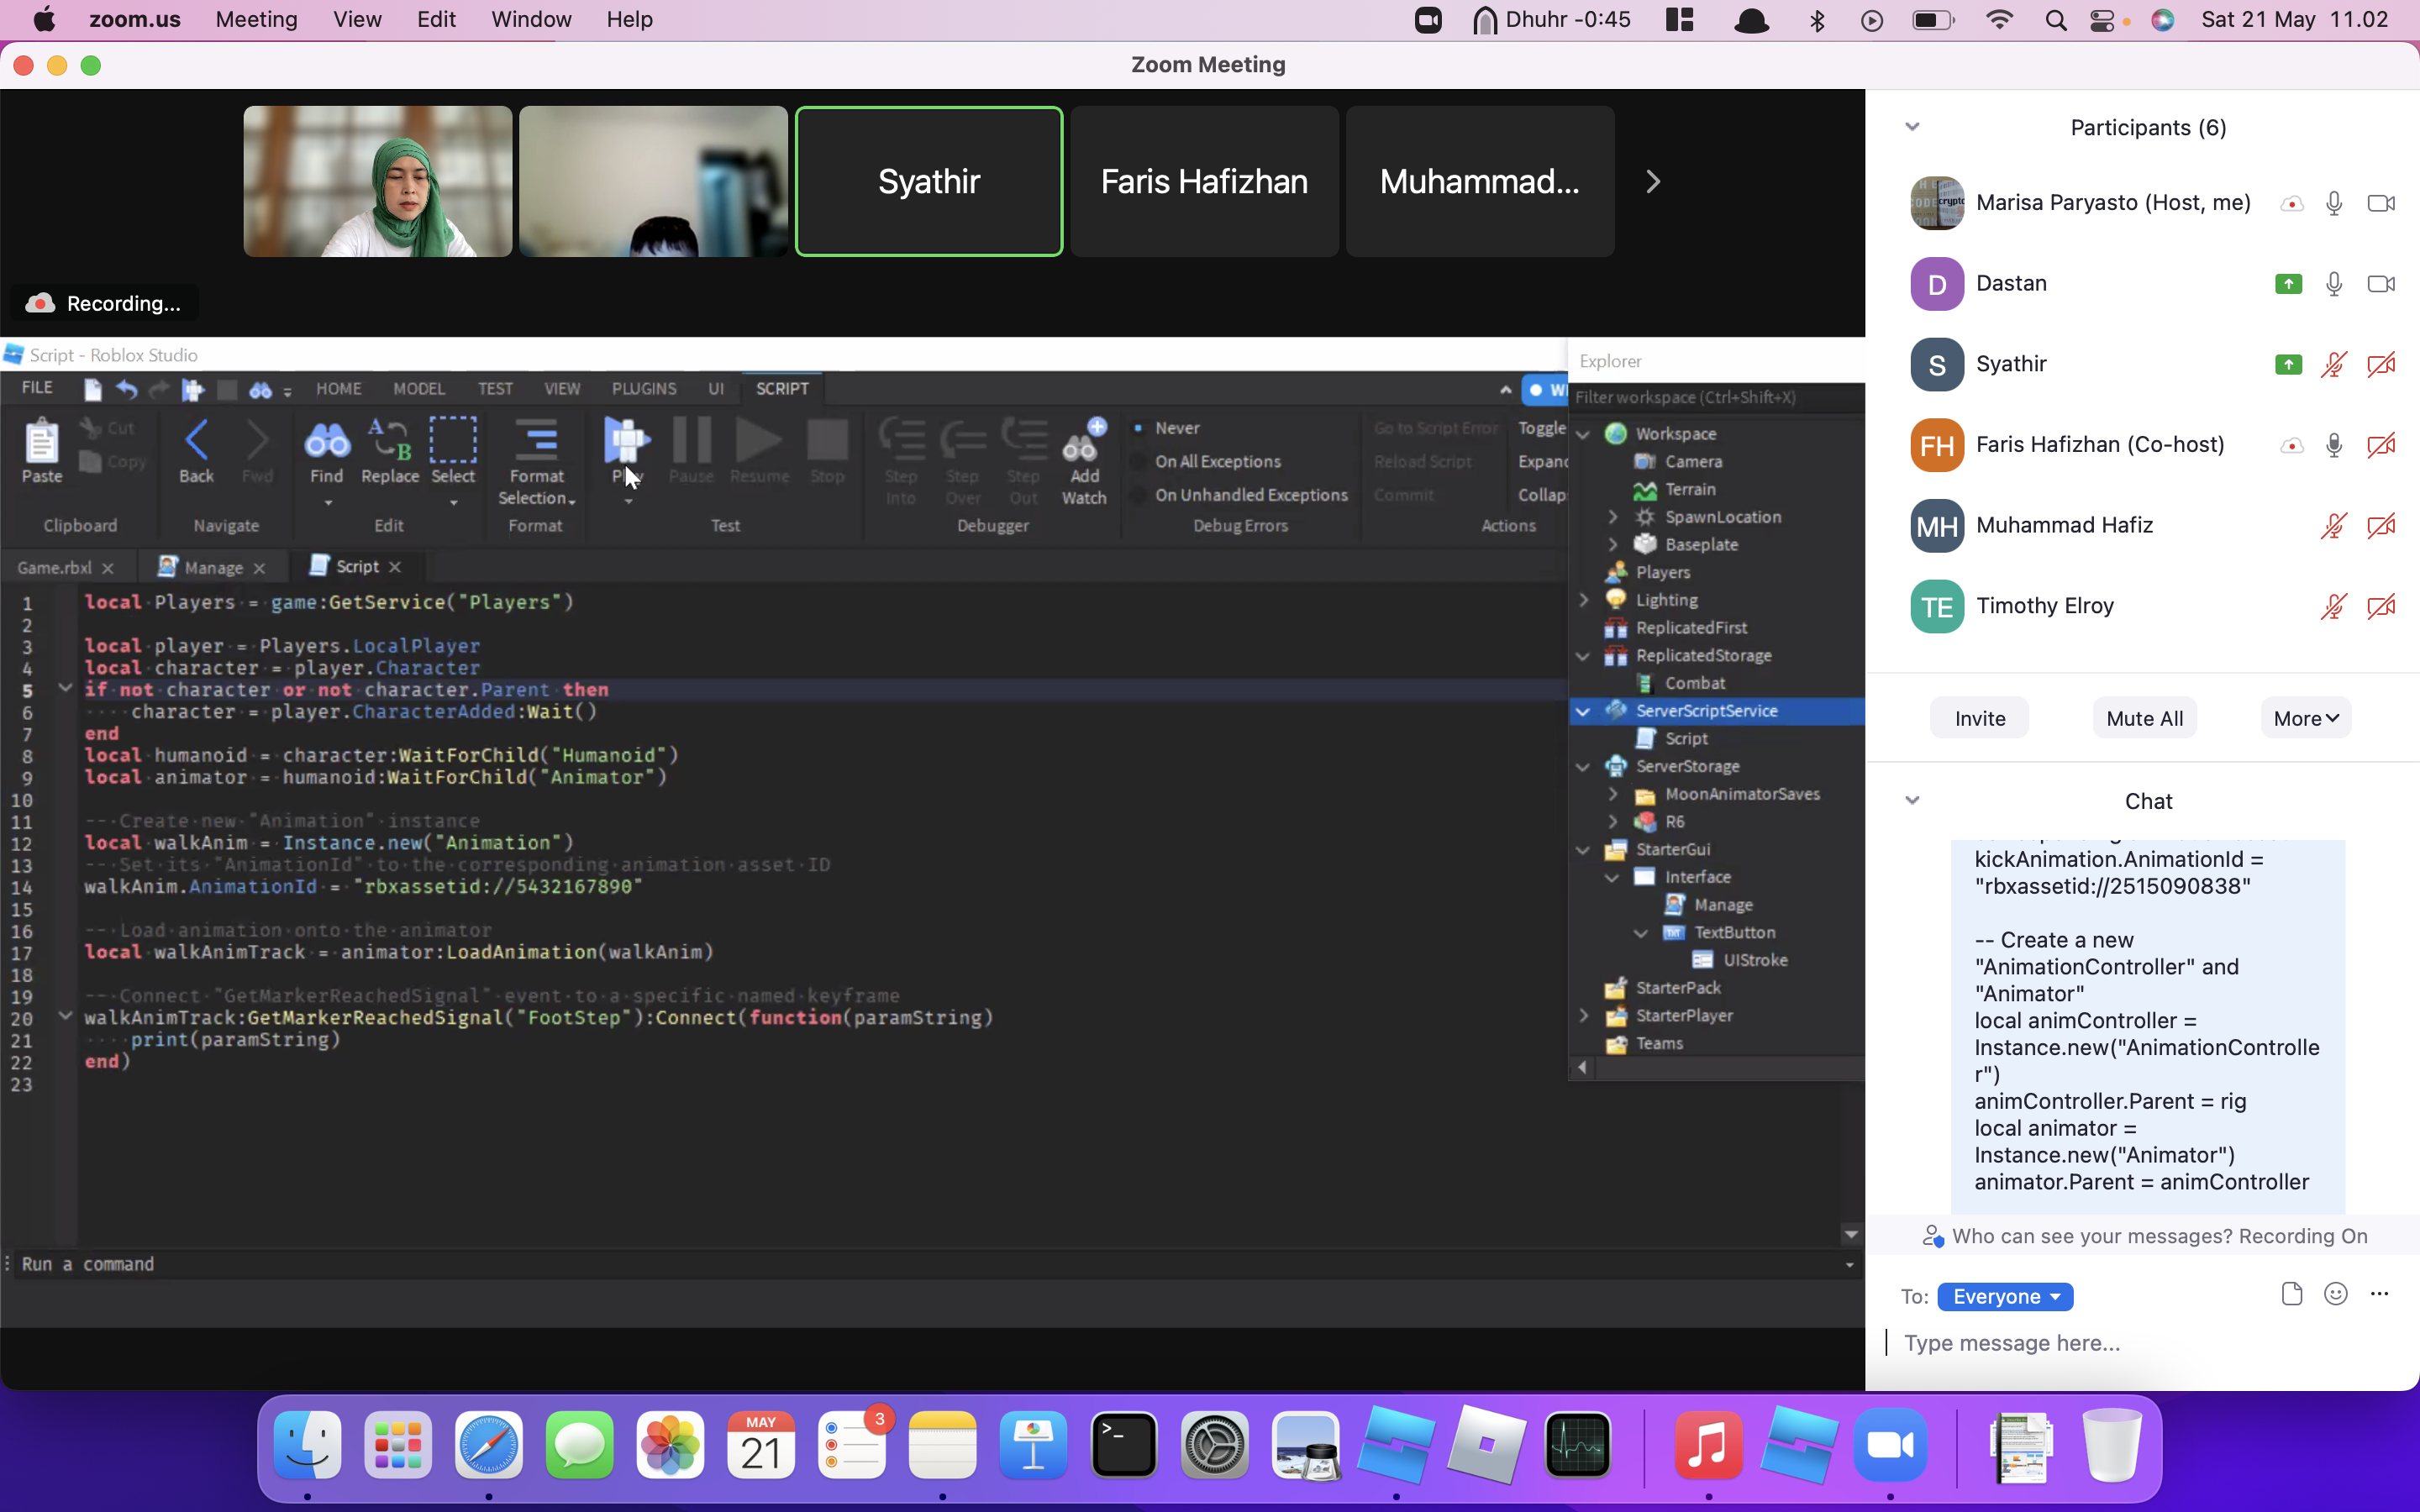2420x1512 pixels.
Task: Click Syathir's muted microphone icon
Action: [2334, 364]
